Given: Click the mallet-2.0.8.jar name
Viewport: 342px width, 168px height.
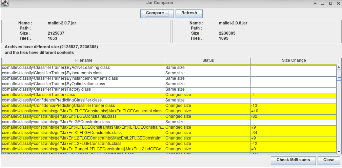Looking at the screenshot, I should coord(233,23).
